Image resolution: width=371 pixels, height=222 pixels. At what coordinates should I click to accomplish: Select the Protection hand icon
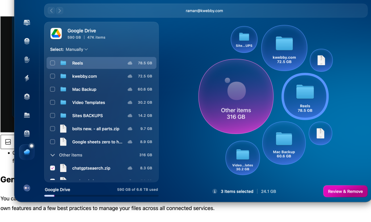[x=27, y=59]
